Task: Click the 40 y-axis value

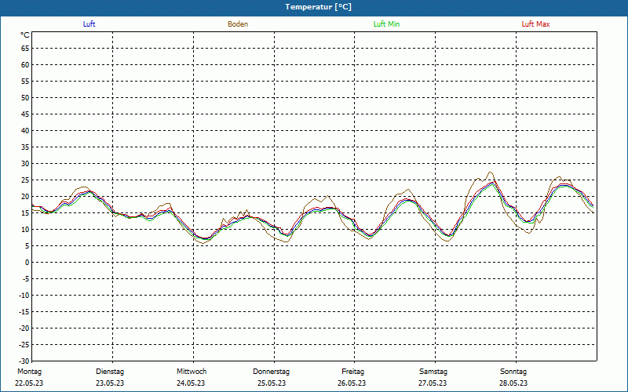Action: [25, 130]
